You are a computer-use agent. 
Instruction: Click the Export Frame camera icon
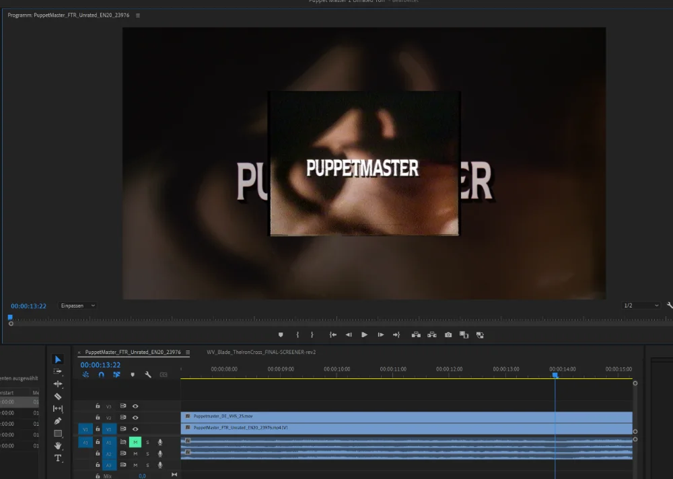(x=448, y=334)
